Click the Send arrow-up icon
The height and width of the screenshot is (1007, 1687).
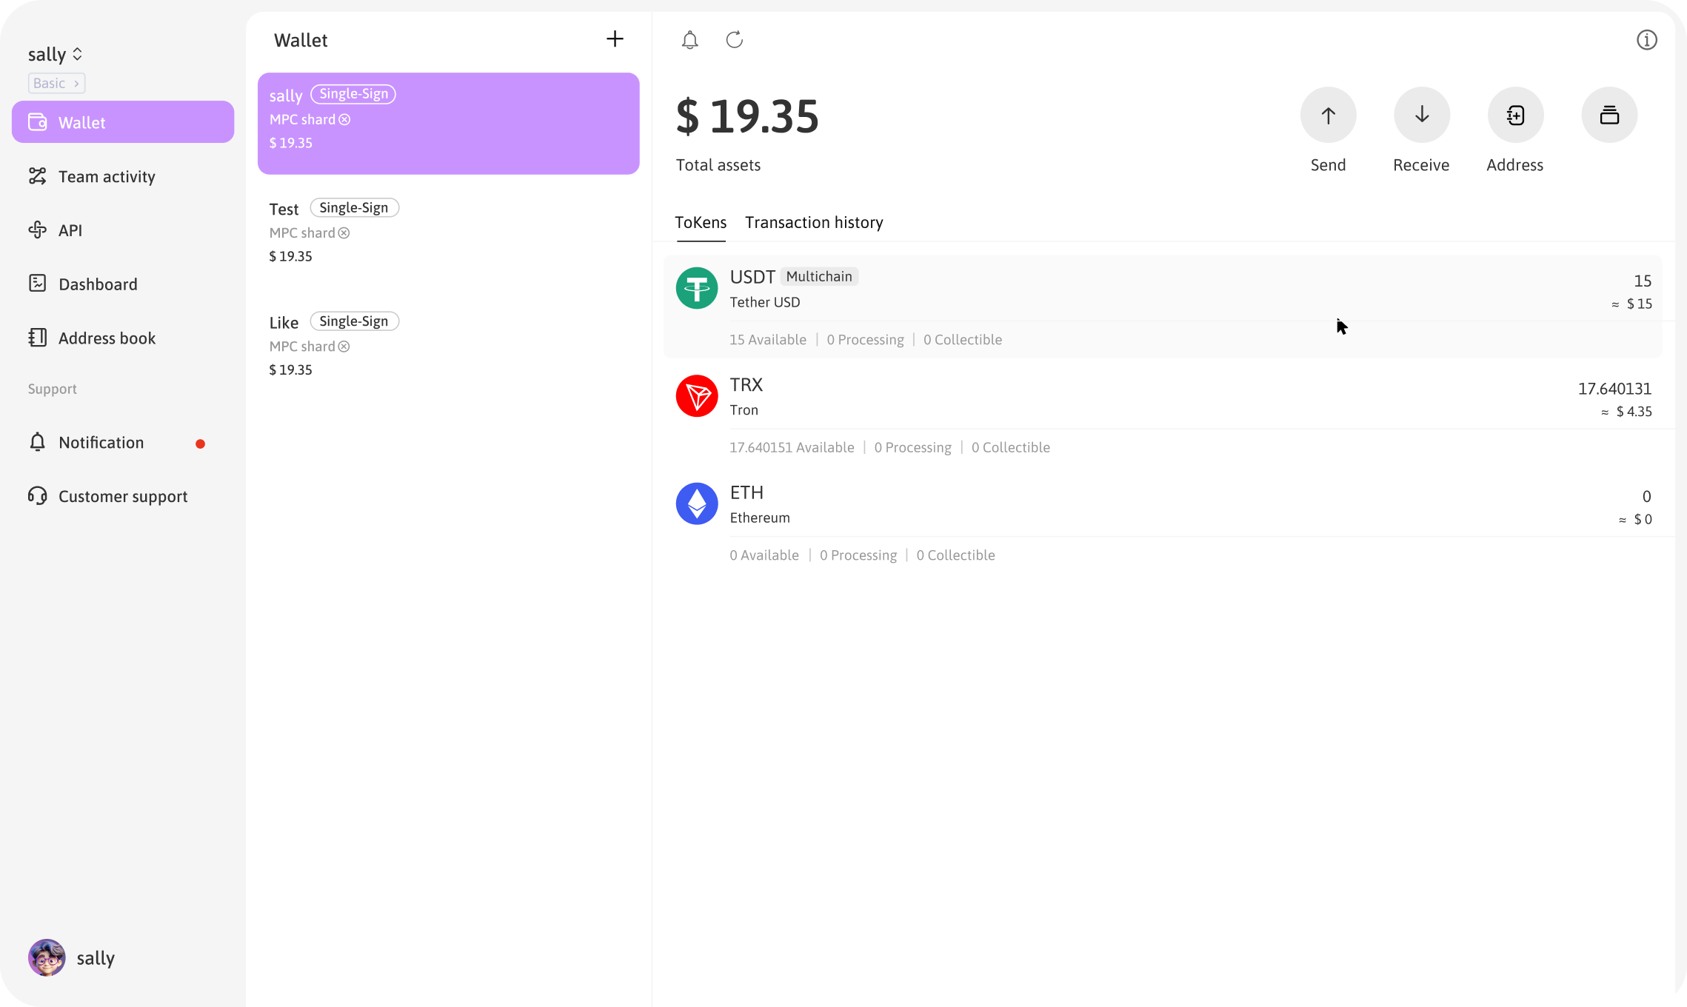1328,116
